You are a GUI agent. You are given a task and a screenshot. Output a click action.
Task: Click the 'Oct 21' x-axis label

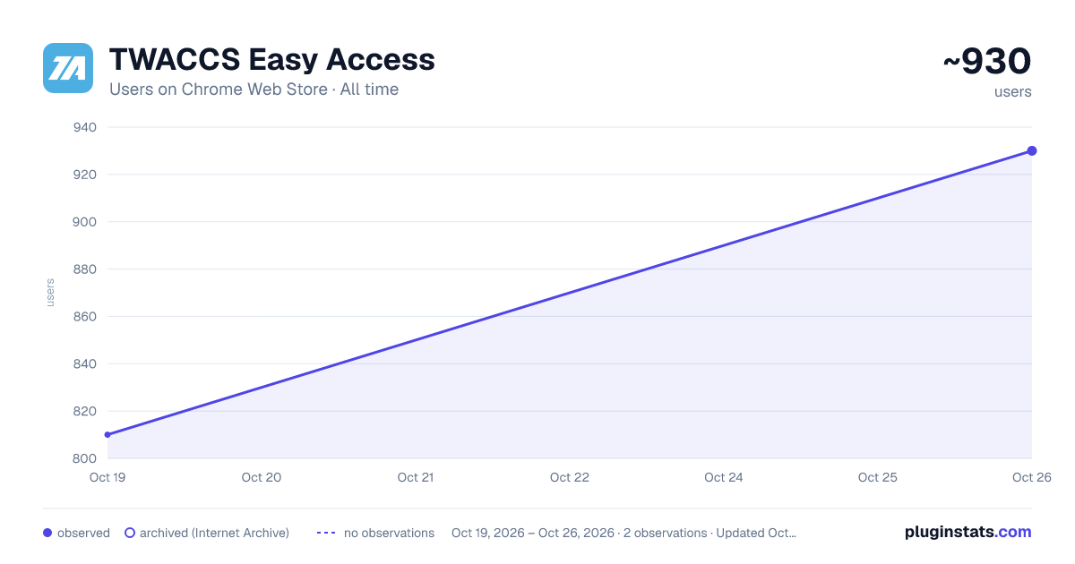pos(416,477)
